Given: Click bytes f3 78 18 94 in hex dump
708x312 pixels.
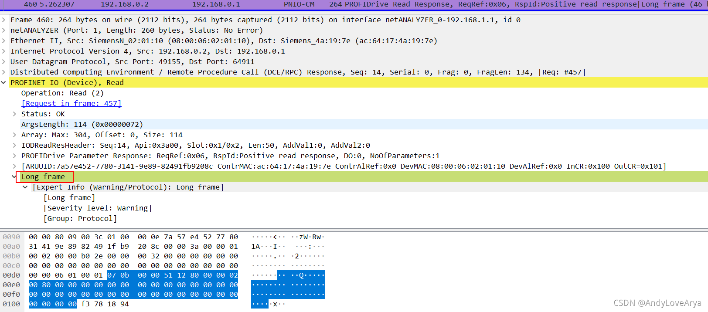Looking at the screenshot, I should coord(105,304).
